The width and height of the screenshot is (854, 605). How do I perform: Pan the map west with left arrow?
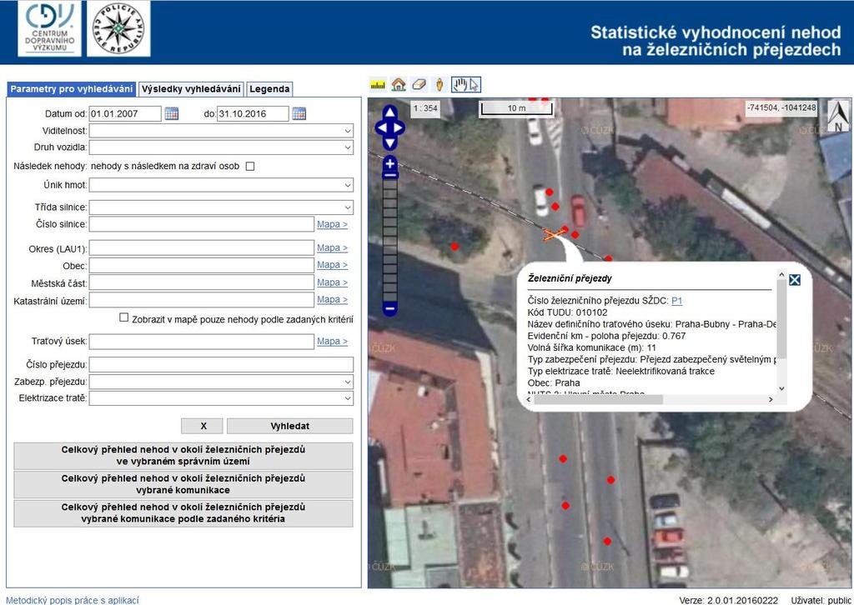(380, 128)
